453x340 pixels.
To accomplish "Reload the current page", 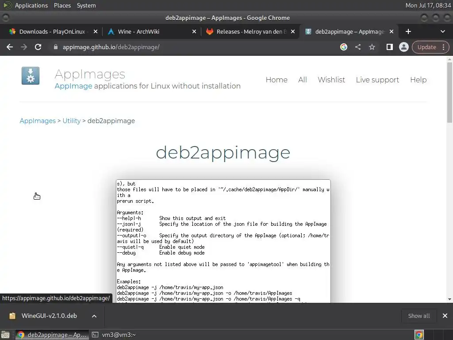I will pos(38,47).
